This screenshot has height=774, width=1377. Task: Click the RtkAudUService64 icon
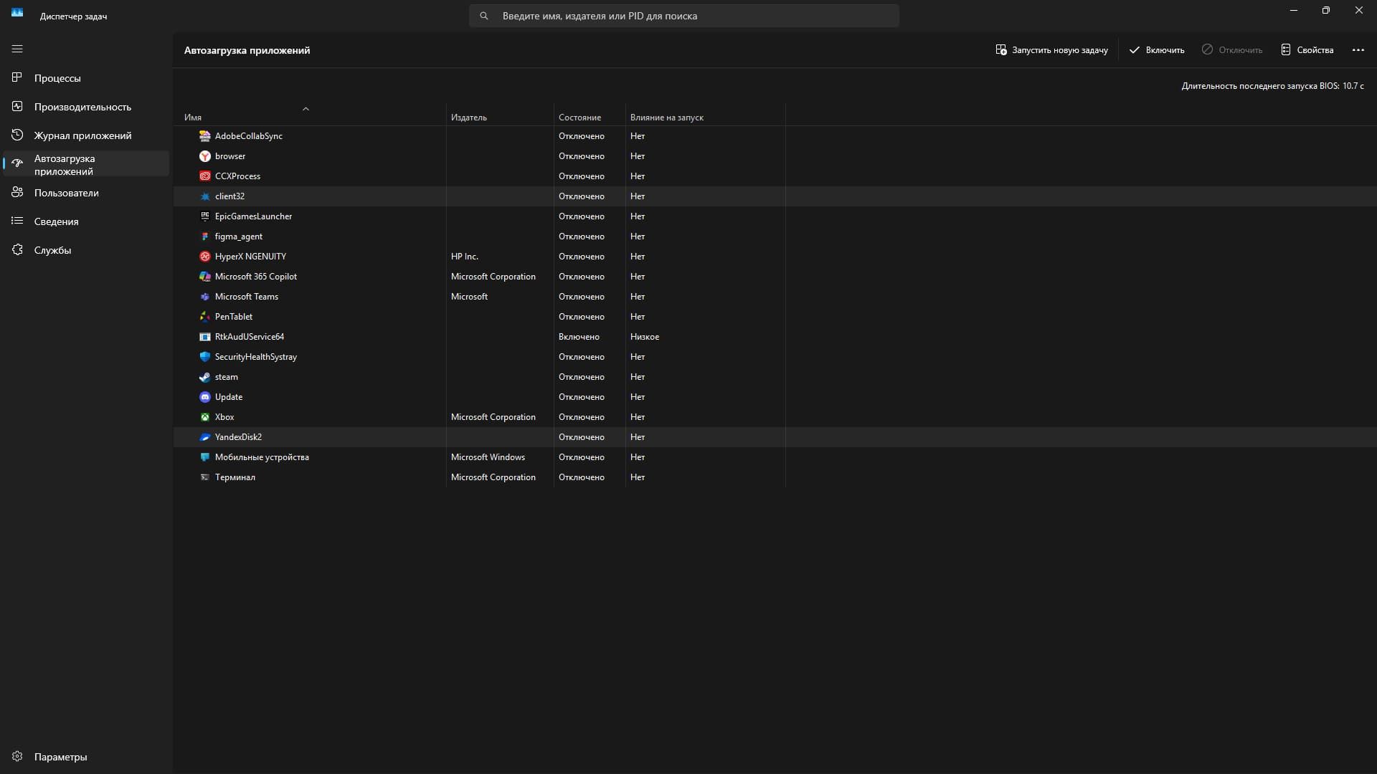[205, 337]
